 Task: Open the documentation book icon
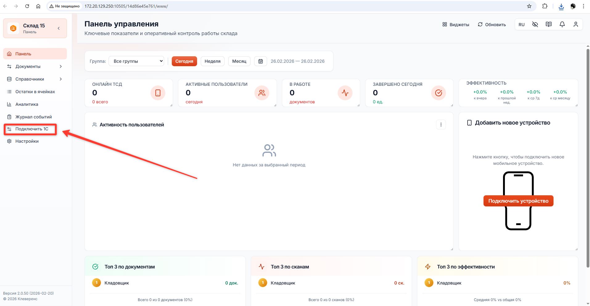(549, 24)
